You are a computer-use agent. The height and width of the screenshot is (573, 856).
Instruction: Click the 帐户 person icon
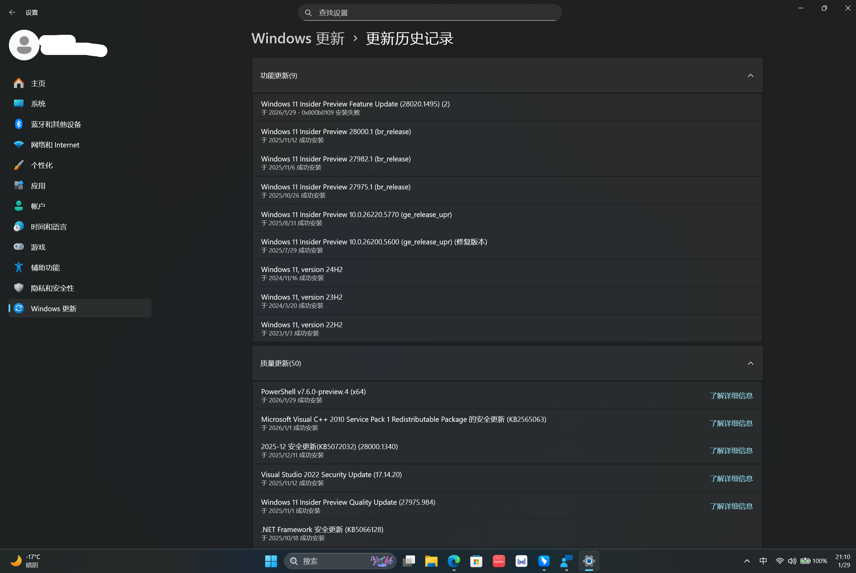click(19, 206)
